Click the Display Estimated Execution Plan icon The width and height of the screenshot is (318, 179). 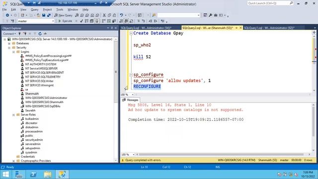86,21
